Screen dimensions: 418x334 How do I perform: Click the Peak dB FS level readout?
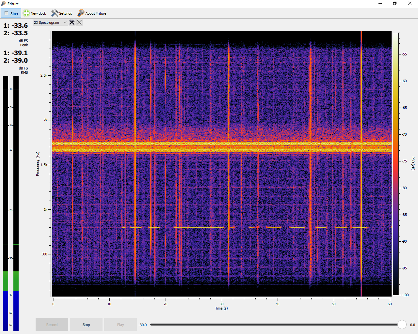pyautogui.click(x=15, y=29)
